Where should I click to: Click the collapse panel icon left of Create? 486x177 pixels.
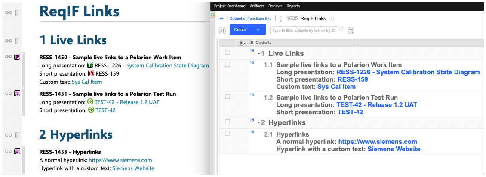tap(222, 30)
